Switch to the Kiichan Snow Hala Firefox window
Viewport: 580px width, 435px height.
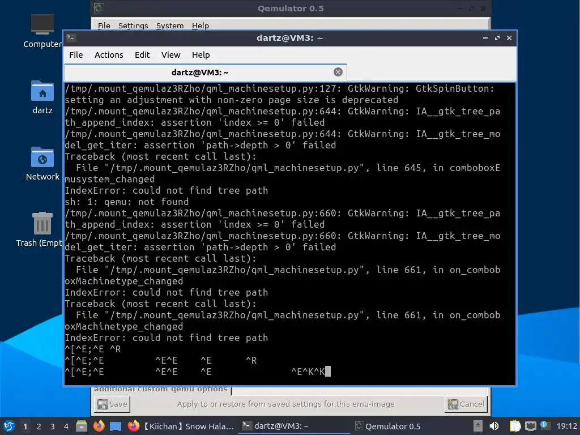(x=181, y=426)
